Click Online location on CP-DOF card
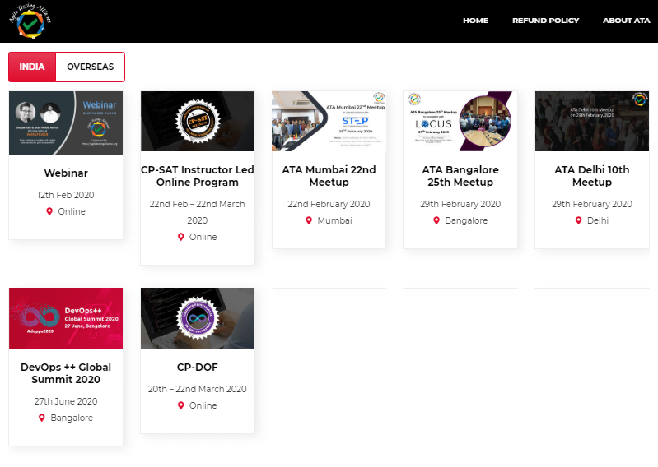The width and height of the screenshot is (658, 467). pyautogui.click(x=203, y=405)
